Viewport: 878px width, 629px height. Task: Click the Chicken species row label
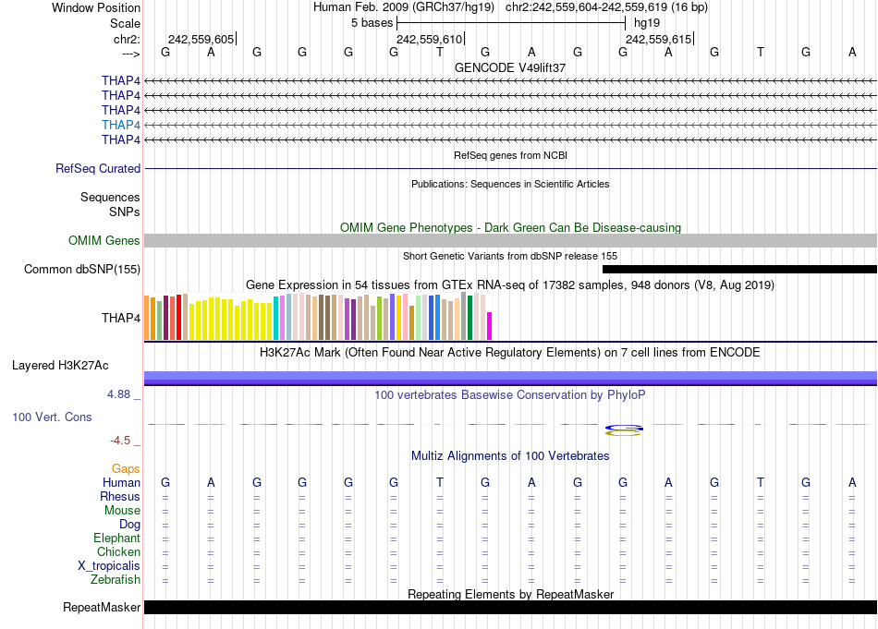(118, 551)
